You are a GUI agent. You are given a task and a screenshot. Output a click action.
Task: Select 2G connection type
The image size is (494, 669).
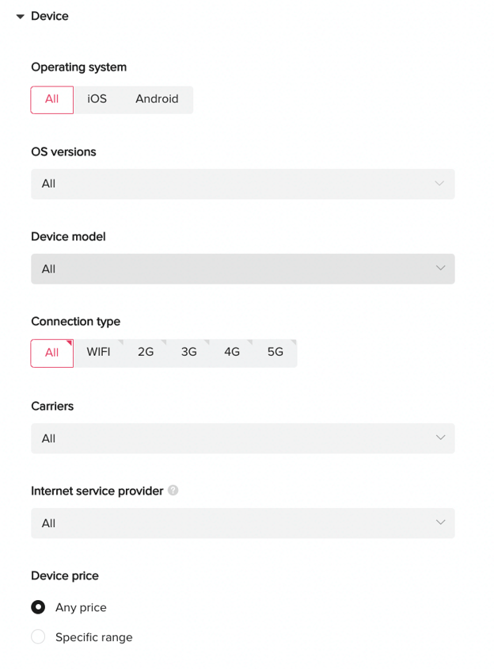point(146,353)
